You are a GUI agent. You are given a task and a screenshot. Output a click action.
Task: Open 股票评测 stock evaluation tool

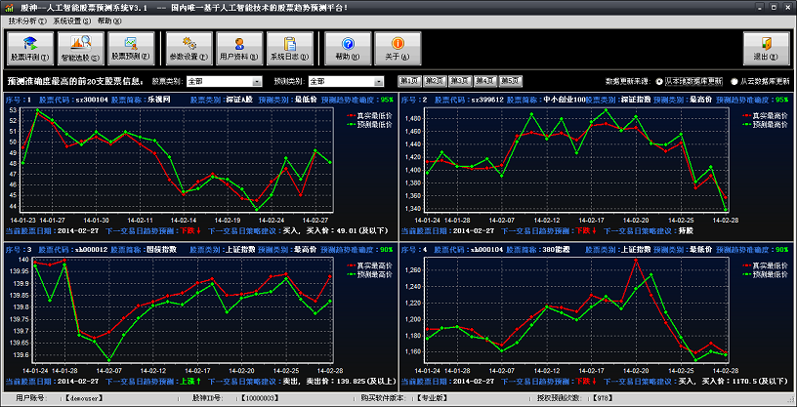coord(29,47)
